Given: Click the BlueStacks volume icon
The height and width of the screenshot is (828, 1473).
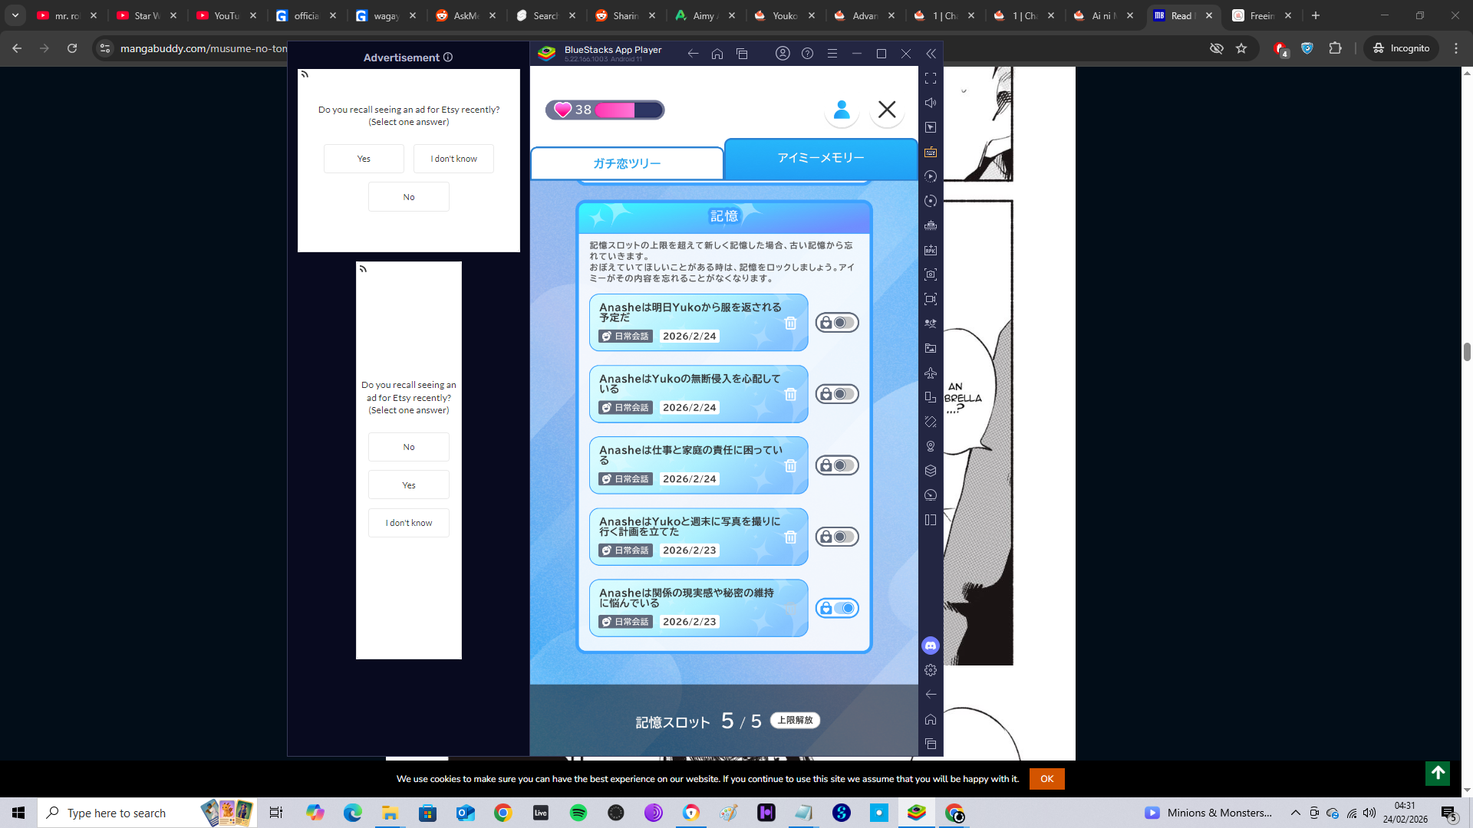Looking at the screenshot, I should pyautogui.click(x=931, y=103).
